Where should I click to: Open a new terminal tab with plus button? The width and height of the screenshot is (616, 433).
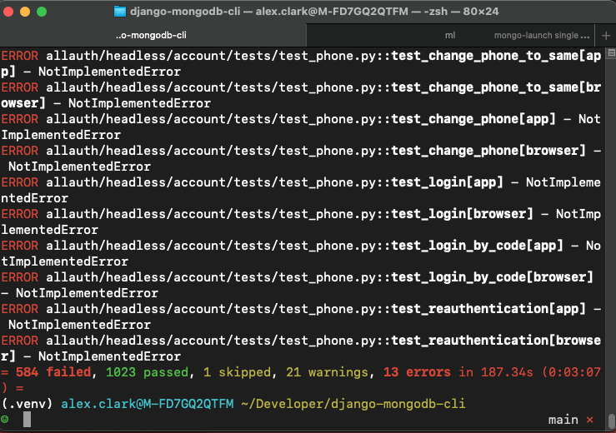coord(606,36)
